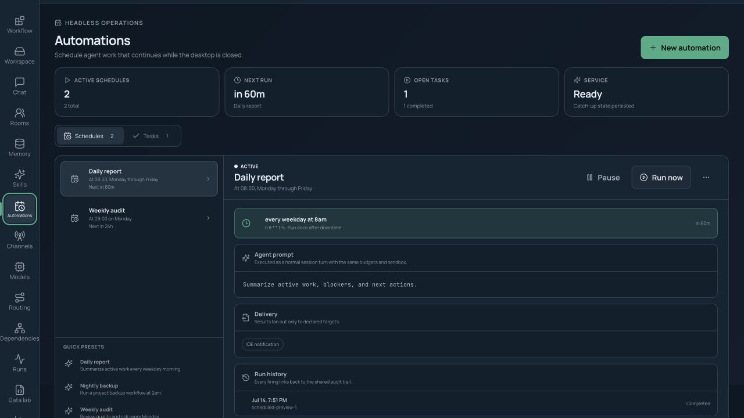Create a New automation
This screenshot has height=418, width=744.
point(685,48)
